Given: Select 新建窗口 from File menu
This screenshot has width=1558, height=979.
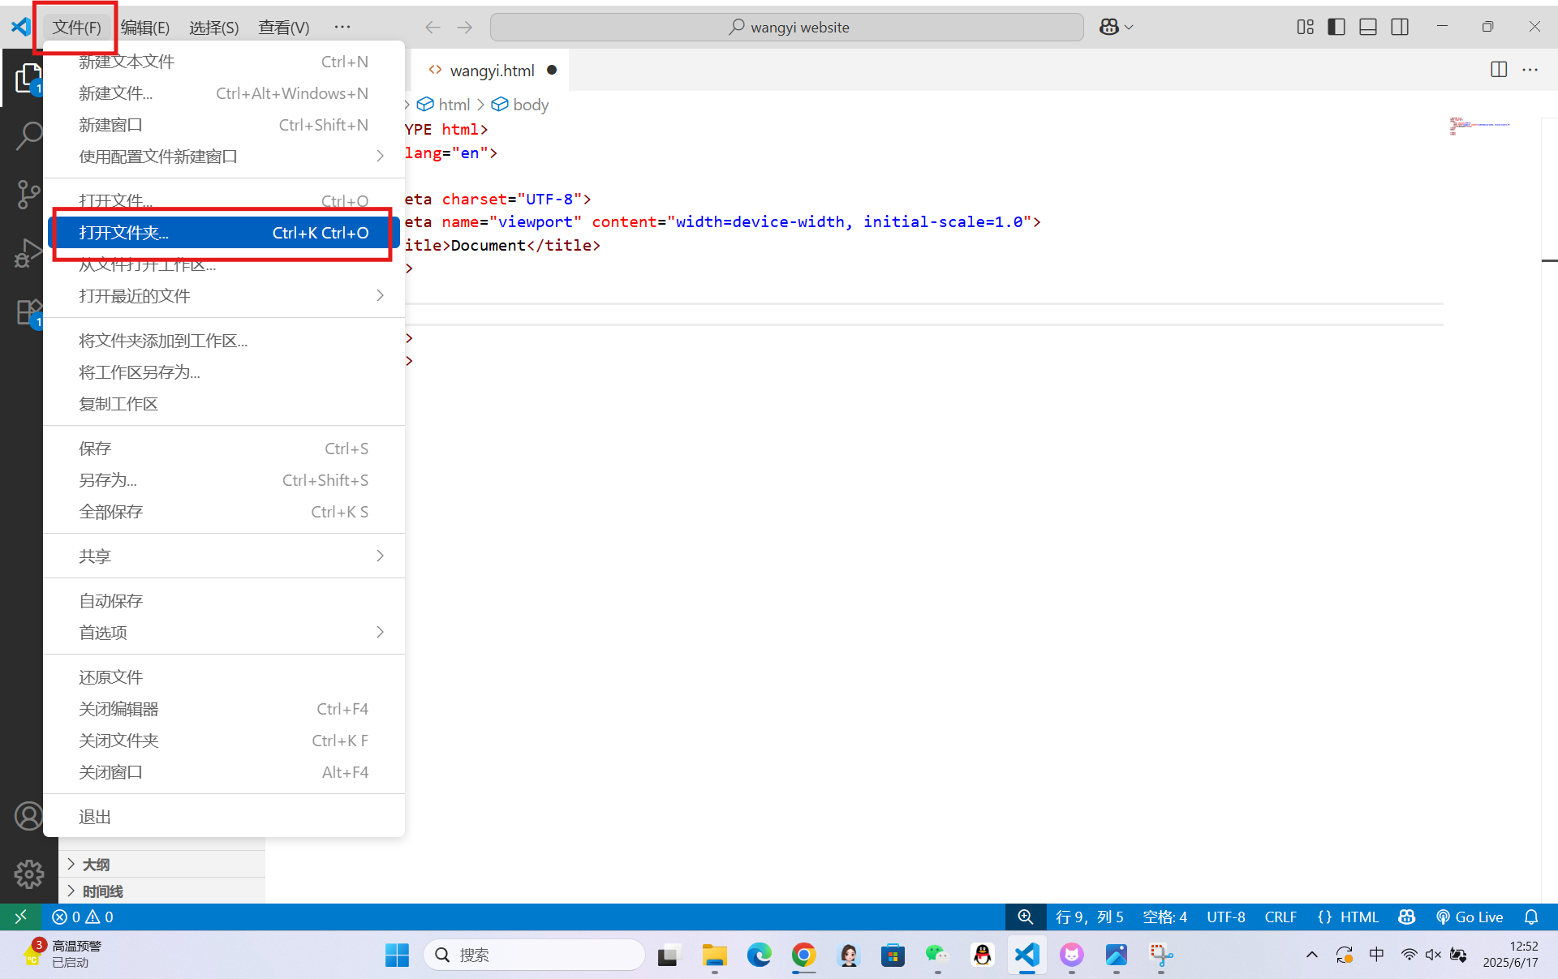Looking at the screenshot, I should 224,125.
